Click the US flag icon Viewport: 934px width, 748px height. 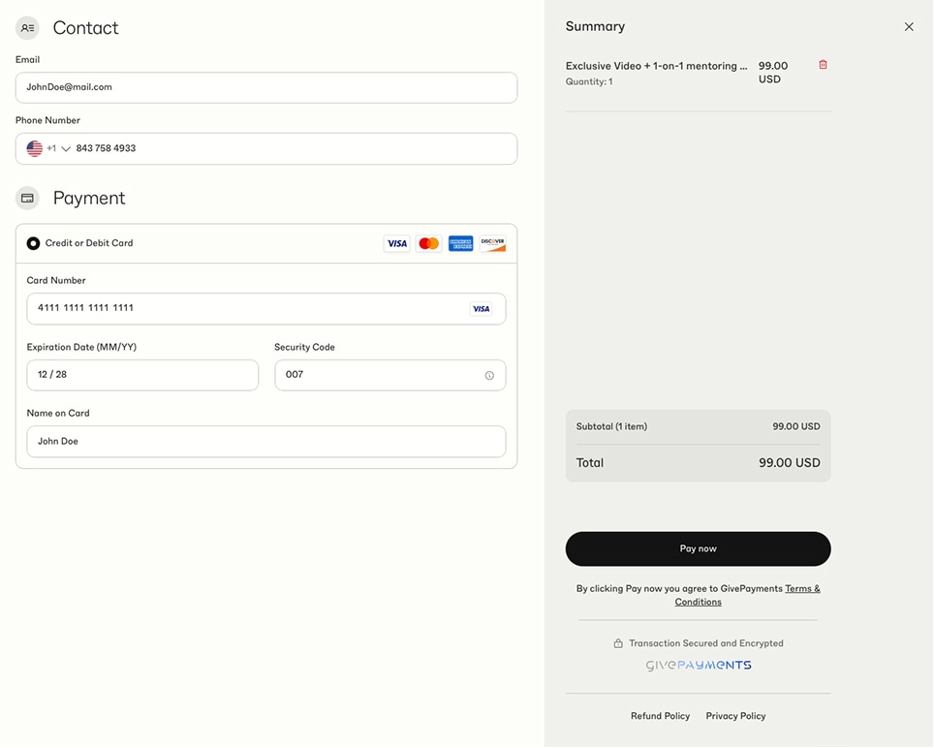click(35, 148)
